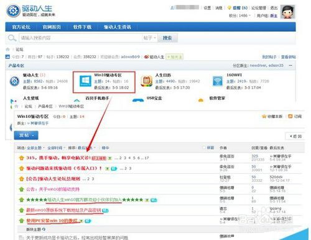Open the USB宝盒 board title
311x240 pixels.
[x=154, y=98]
